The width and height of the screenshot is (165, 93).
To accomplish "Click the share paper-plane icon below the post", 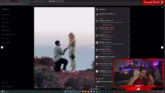I will point(102,79).
